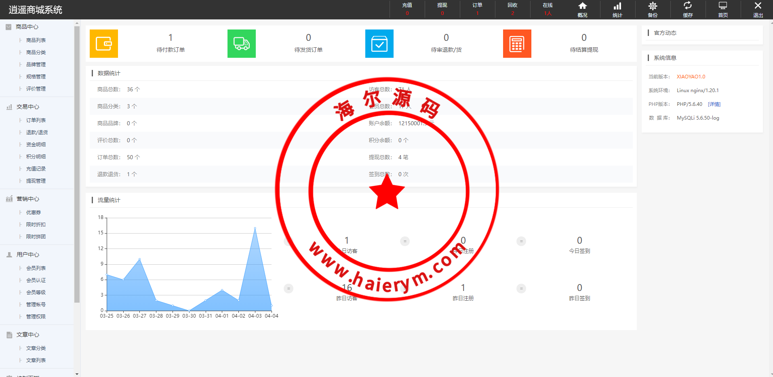Click the green truck 待发货订单 icon
This screenshot has width=773, height=377.
tap(242, 44)
